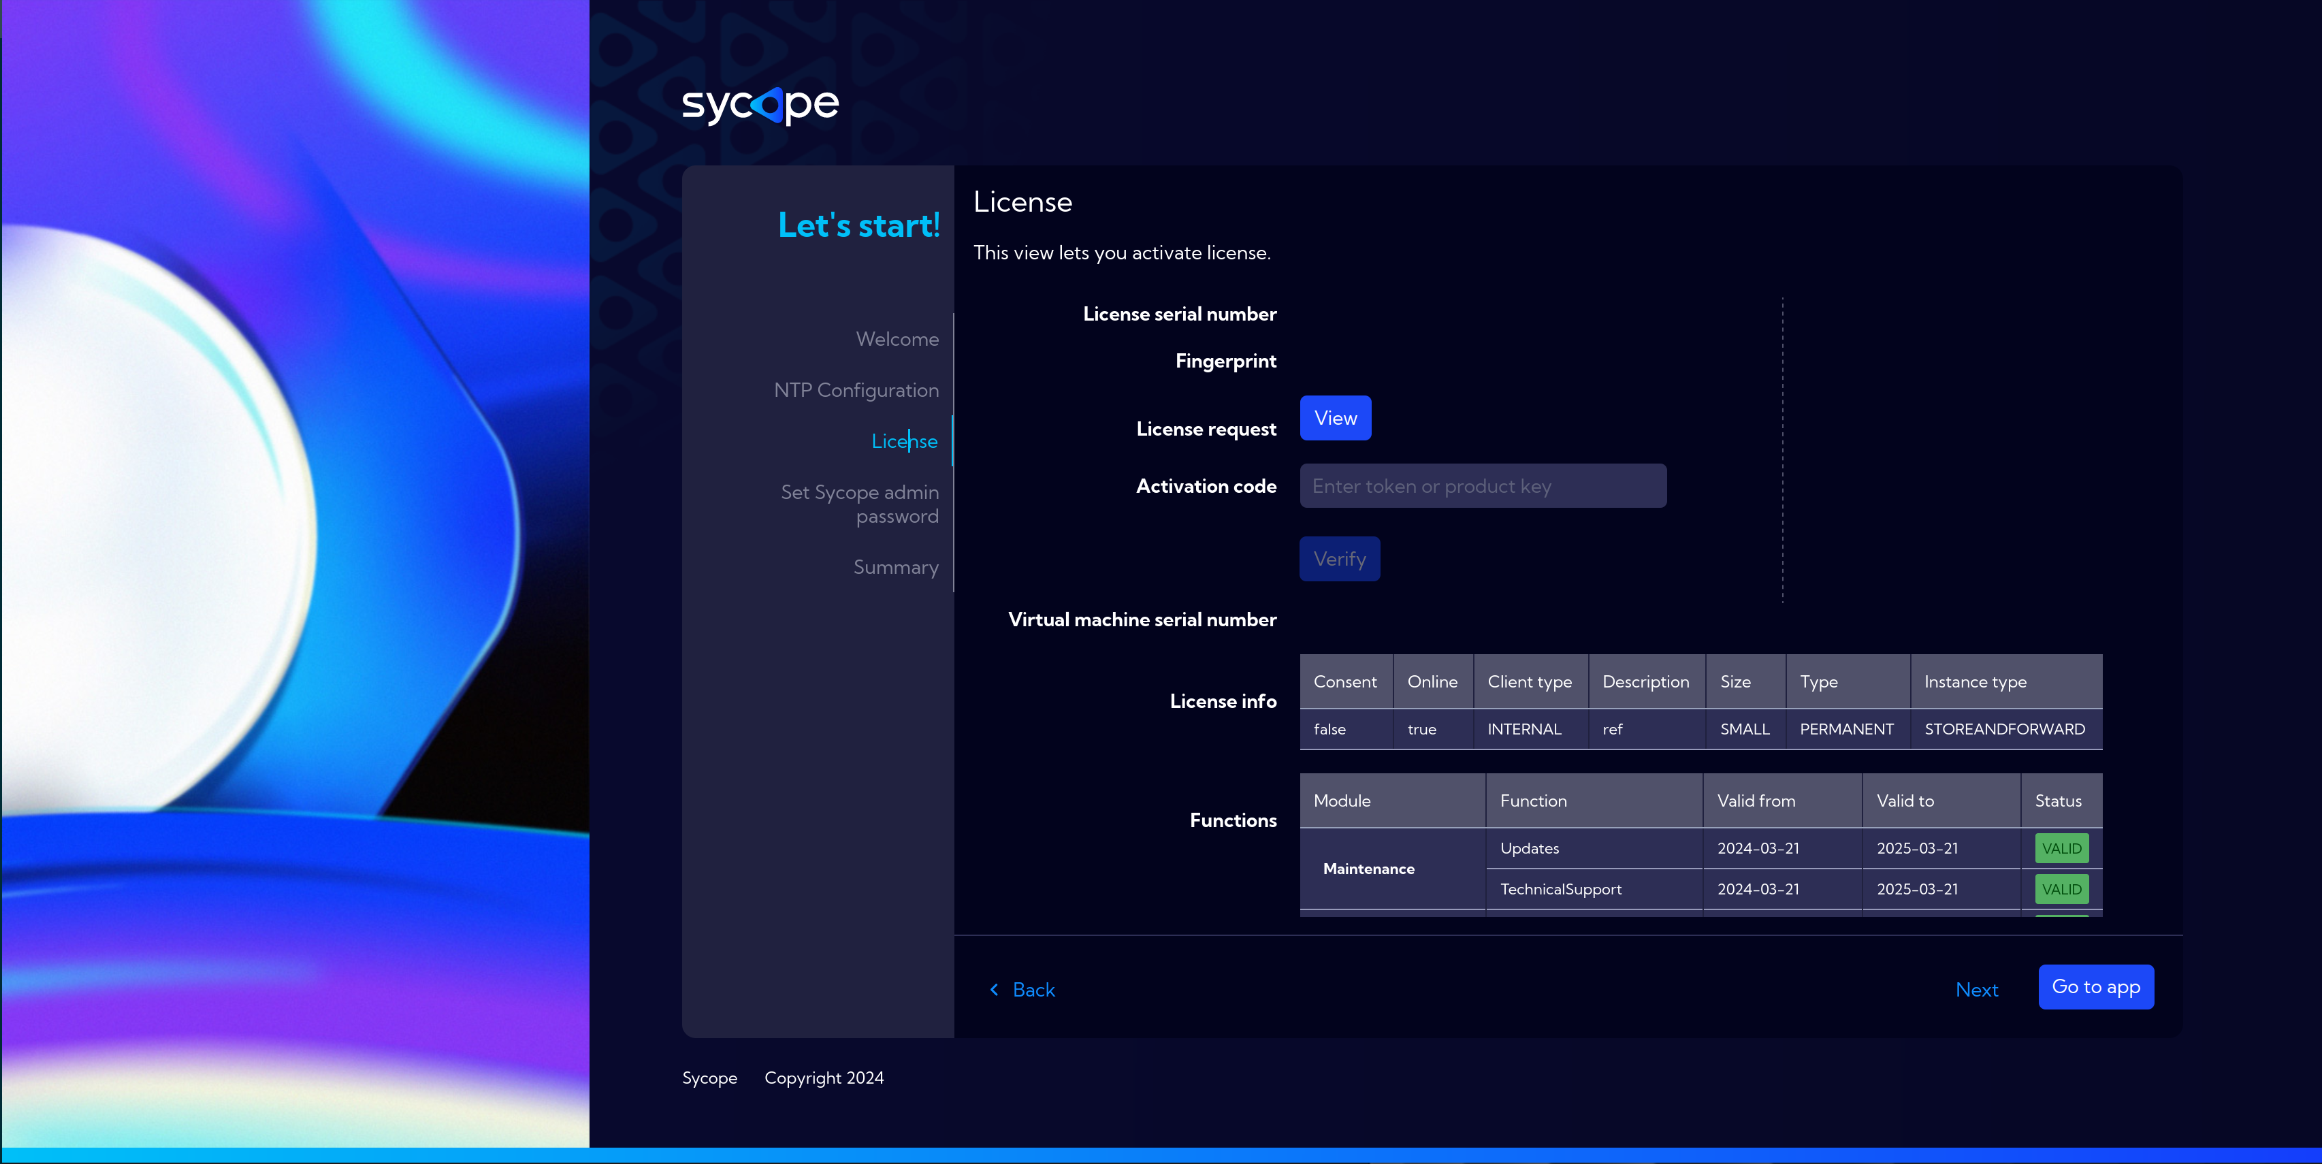Click the Next link
Viewport: 2322px width, 1164px height.
click(x=1976, y=989)
